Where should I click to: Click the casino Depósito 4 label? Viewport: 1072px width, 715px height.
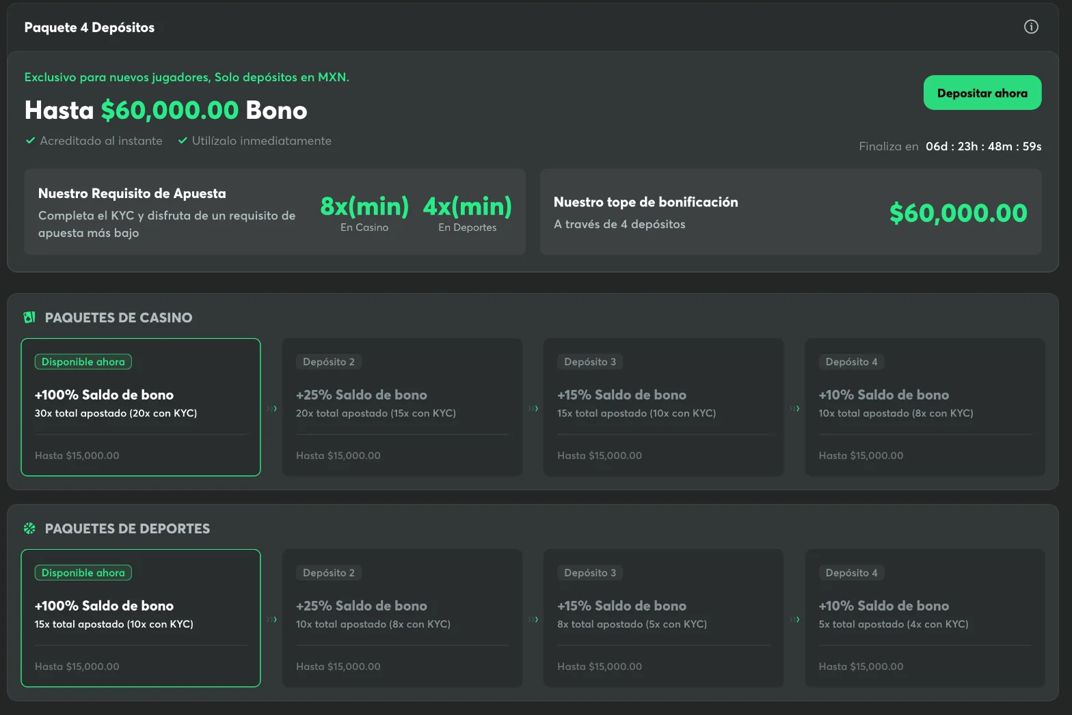tap(851, 362)
